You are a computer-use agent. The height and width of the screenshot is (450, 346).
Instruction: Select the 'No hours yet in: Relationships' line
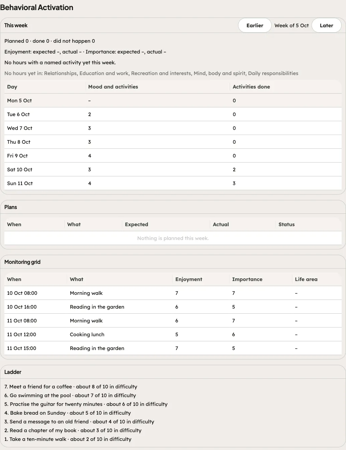click(x=151, y=73)
